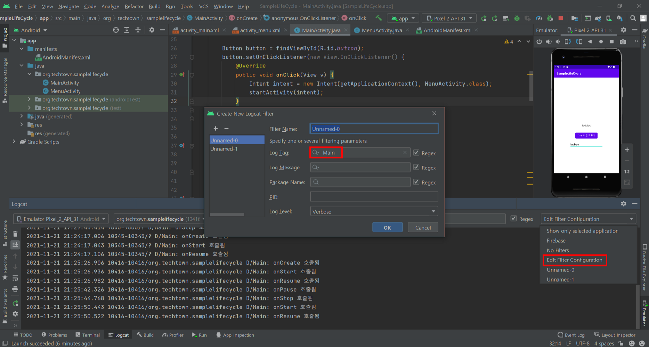Image resolution: width=649 pixels, height=347 pixels.
Task: Click the Log Message input field
Action: coord(360,167)
